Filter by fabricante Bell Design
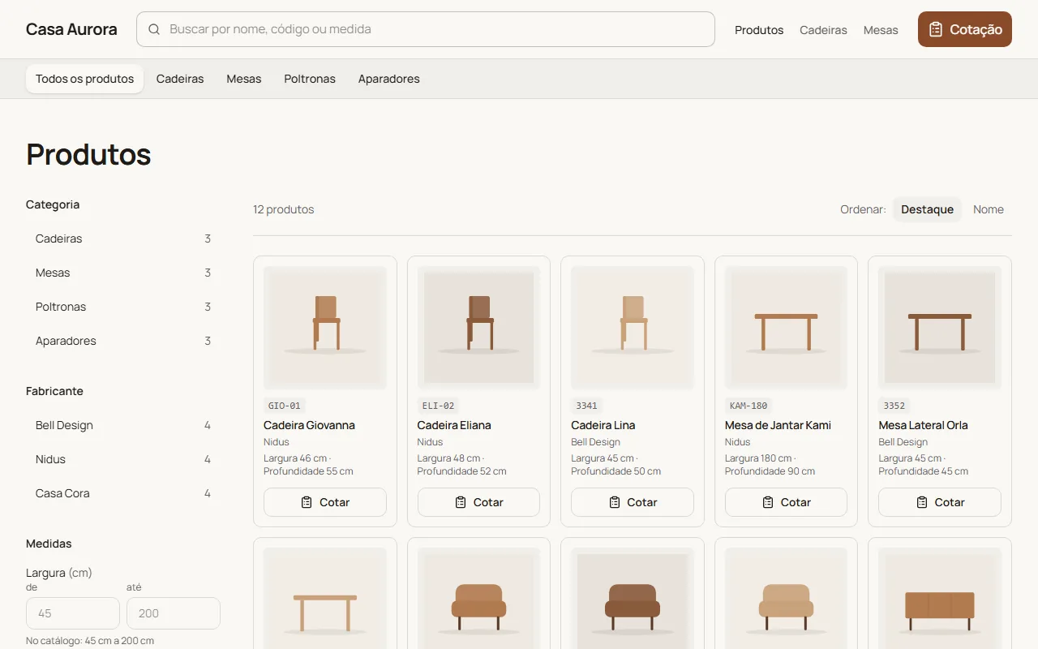Viewport: 1038px width, 649px height. pos(123,425)
